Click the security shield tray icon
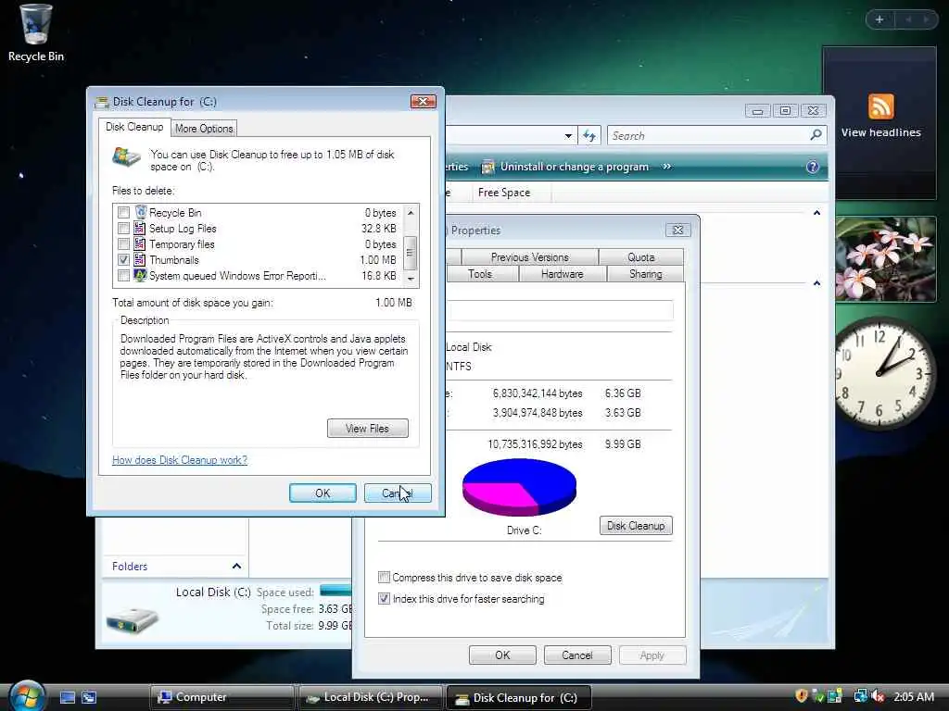Image resolution: width=949 pixels, height=711 pixels. pyautogui.click(x=802, y=696)
